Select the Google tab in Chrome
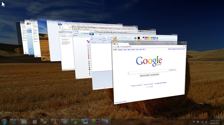 click(x=121, y=44)
